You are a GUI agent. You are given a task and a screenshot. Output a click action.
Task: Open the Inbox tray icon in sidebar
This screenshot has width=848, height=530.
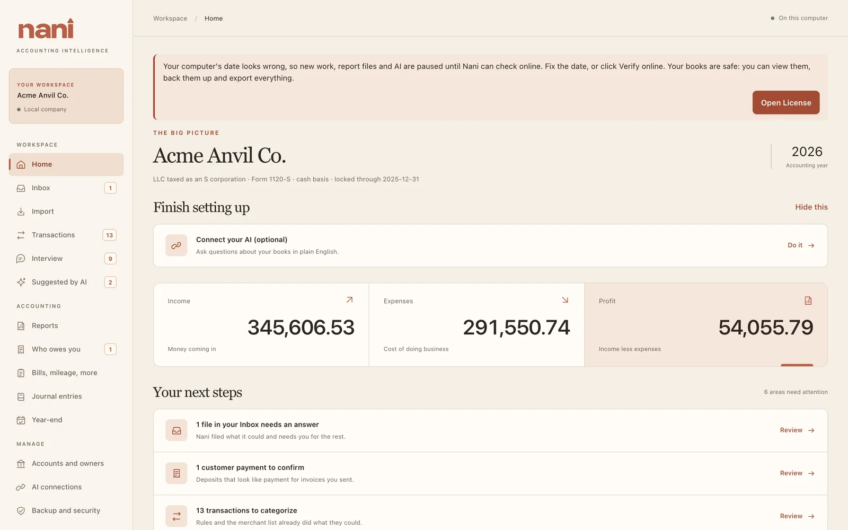pos(21,188)
